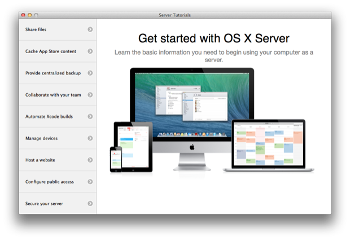Screen dimensions: 350x240
Task: Open the Share files tutorial
Action: pos(58,29)
